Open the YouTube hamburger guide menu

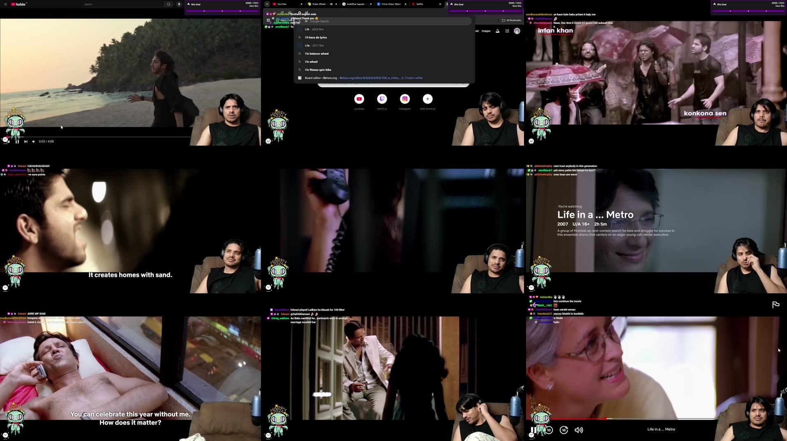[5, 4]
